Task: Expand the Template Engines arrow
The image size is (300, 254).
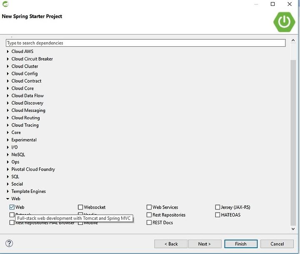Action: coord(7,191)
